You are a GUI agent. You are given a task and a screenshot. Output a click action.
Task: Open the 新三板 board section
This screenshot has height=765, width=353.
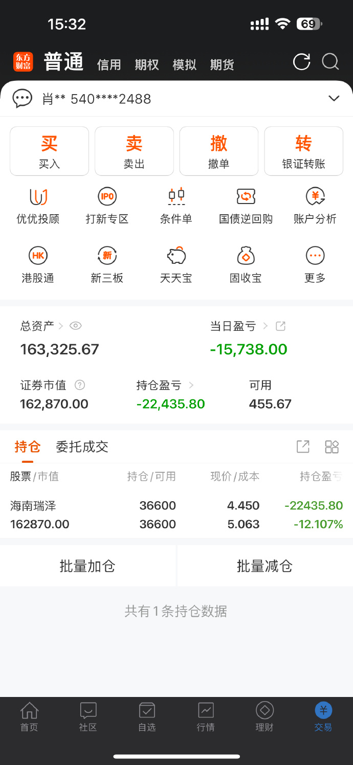pos(107,263)
